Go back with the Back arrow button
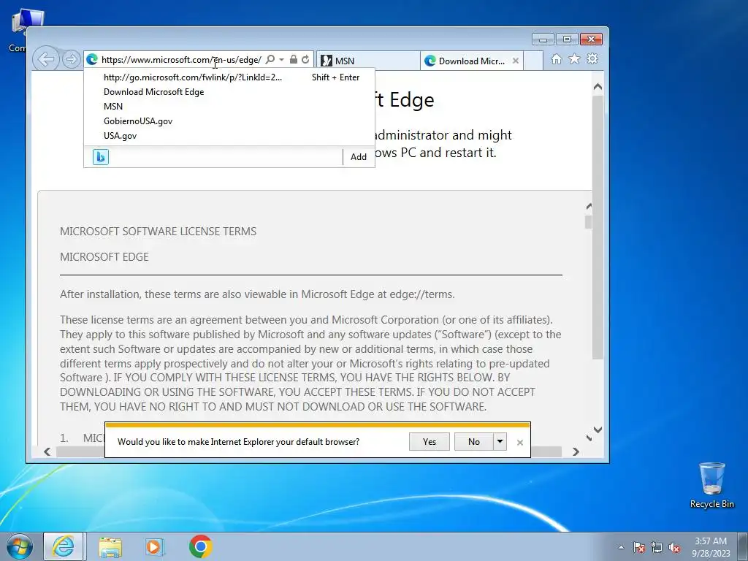This screenshot has height=561, width=748. tap(46, 60)
